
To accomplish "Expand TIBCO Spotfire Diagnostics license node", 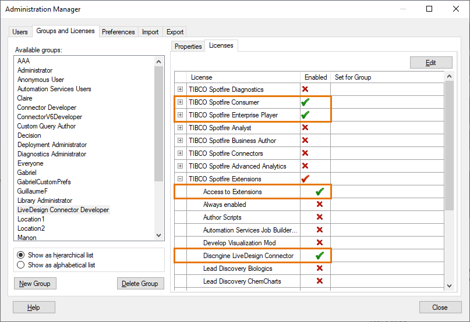I will pyautogui.click(x=180, y=89).
